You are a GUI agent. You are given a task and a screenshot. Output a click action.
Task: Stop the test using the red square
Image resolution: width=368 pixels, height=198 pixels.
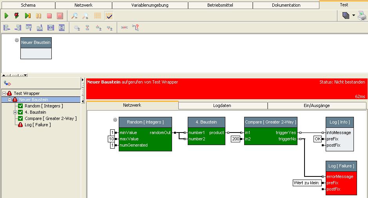point(49,16)
